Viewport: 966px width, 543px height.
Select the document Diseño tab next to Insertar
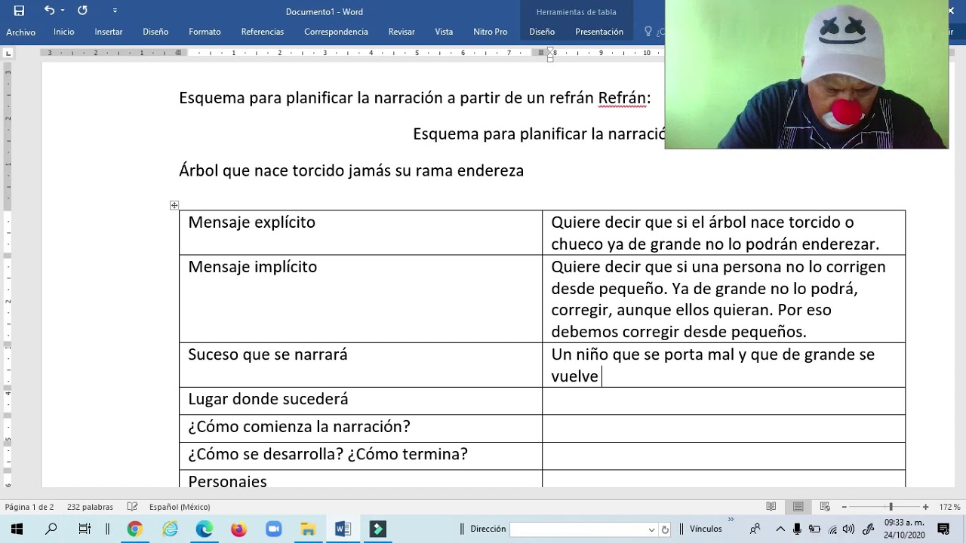(155, 32)
